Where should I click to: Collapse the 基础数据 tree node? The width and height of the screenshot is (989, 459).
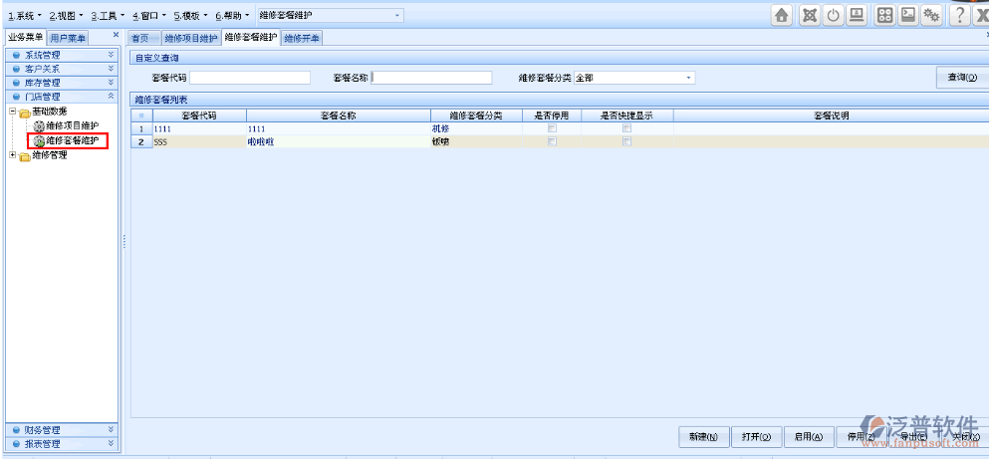12,111
